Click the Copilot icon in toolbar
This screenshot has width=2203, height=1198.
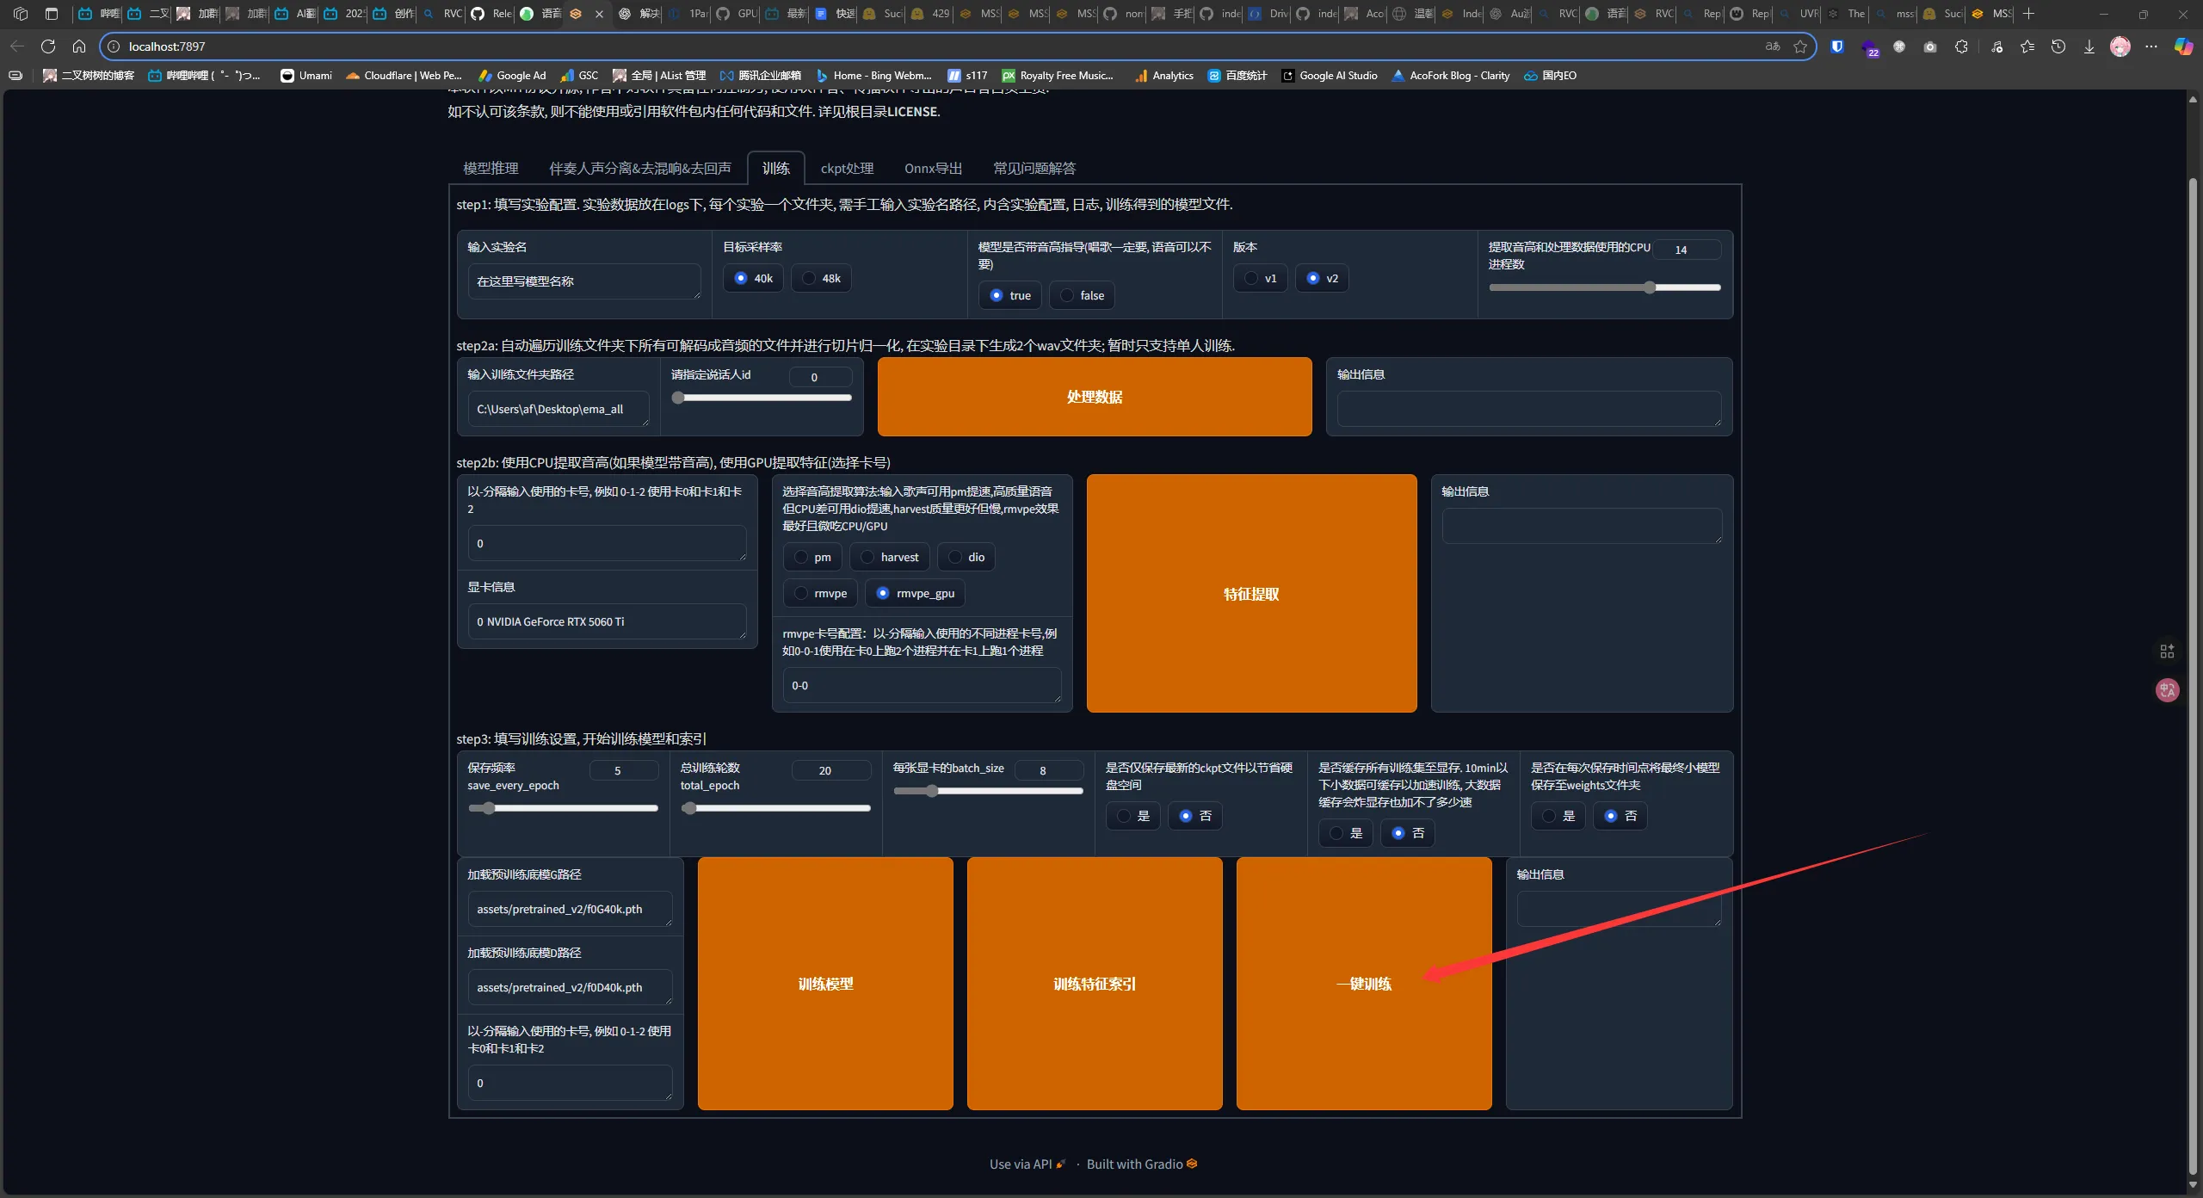[x=2183, y=46]
